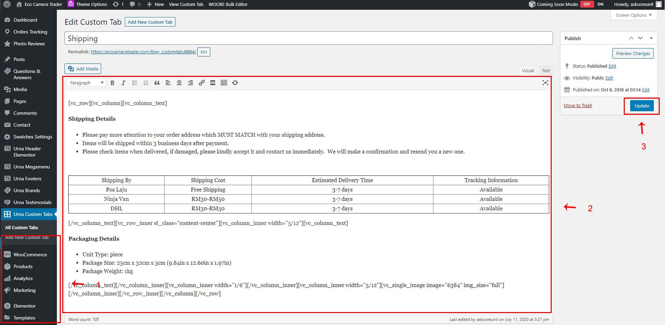Click the Update button
This screenshot has height=325, width=665.
point(642,106)
